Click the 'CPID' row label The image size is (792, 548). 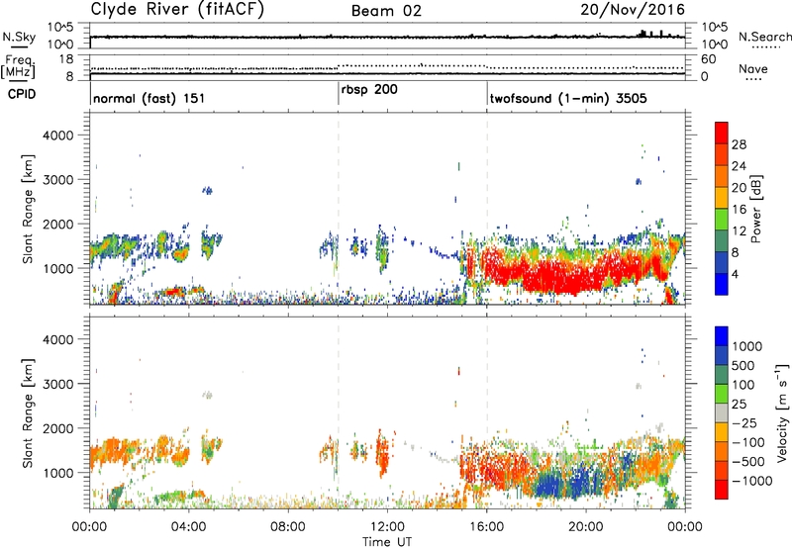click(22, 94)
